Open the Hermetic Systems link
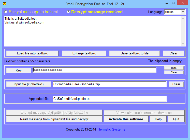190x140 pixels. click(111, 130)
